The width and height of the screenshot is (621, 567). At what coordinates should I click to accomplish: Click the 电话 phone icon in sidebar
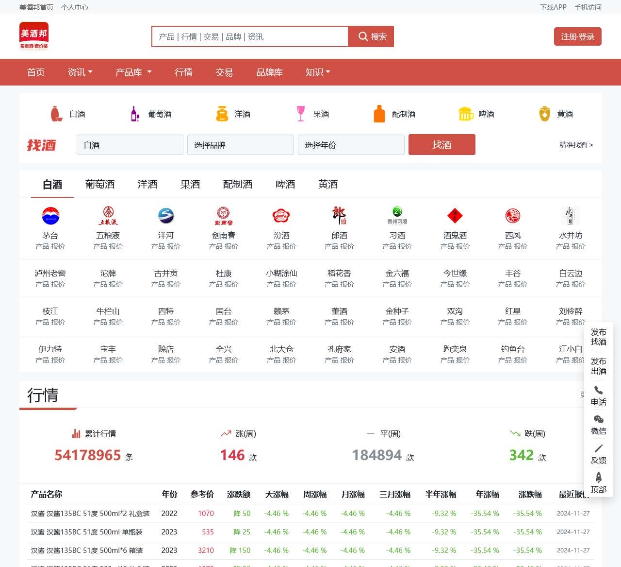tap(599, 390)
